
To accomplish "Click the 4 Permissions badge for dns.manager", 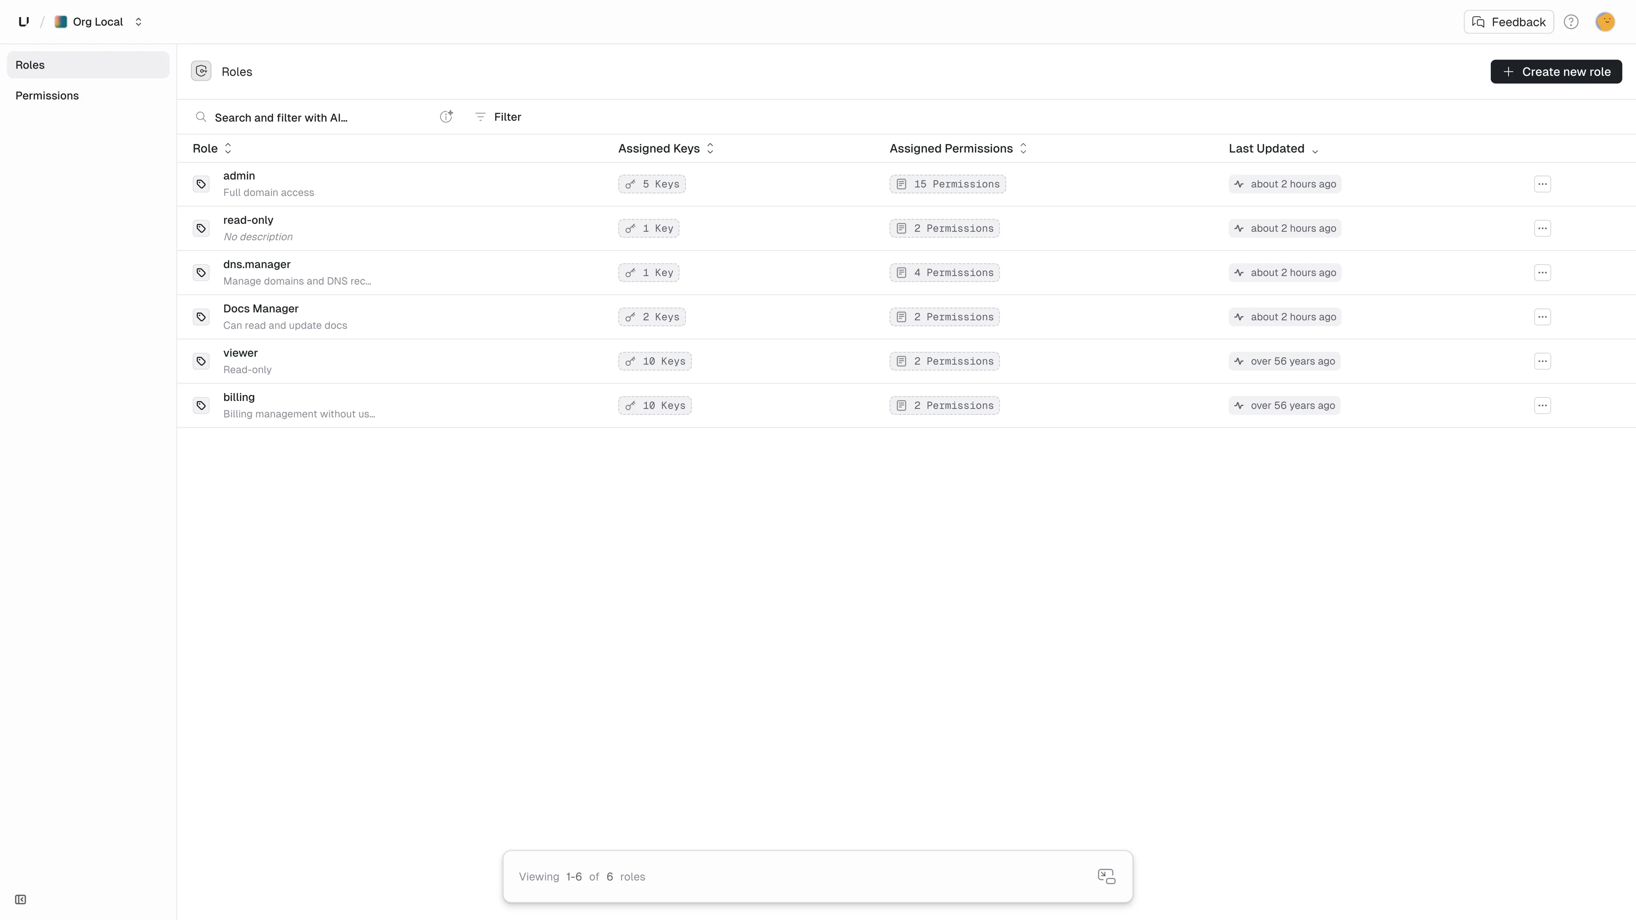I will (945, 273).
